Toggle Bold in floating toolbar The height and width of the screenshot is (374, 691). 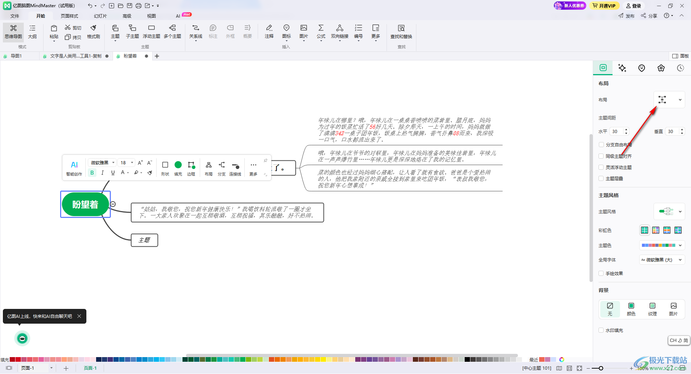tap(92, 173)
